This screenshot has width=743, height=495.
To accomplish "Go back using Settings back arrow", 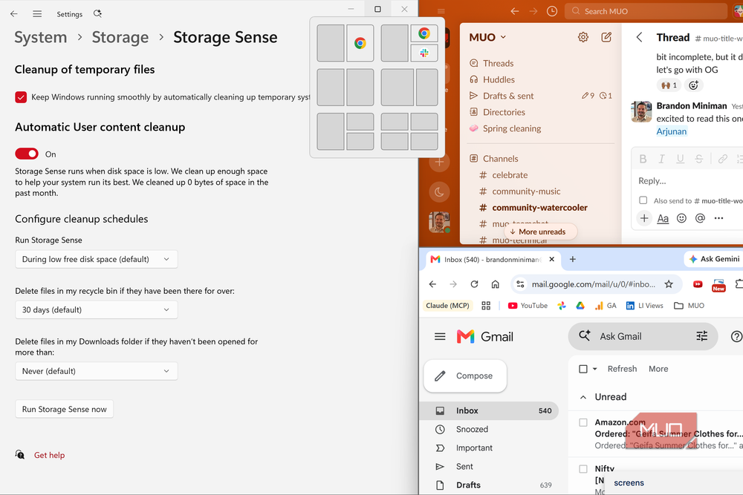I will pyautogui.click(x=13, y=13).
